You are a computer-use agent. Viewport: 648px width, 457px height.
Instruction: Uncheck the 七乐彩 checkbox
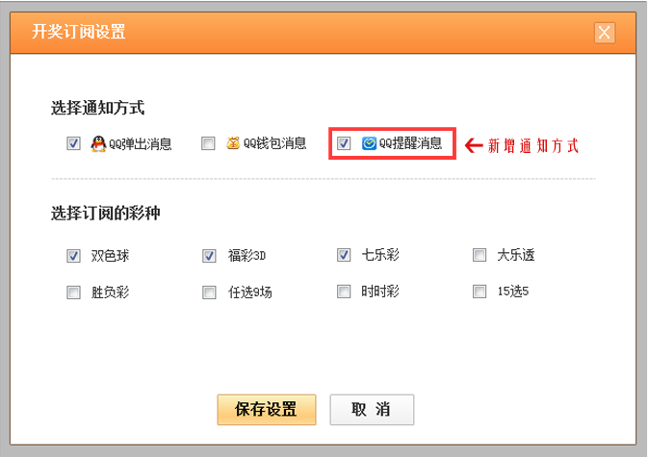[x=344, y=255]
